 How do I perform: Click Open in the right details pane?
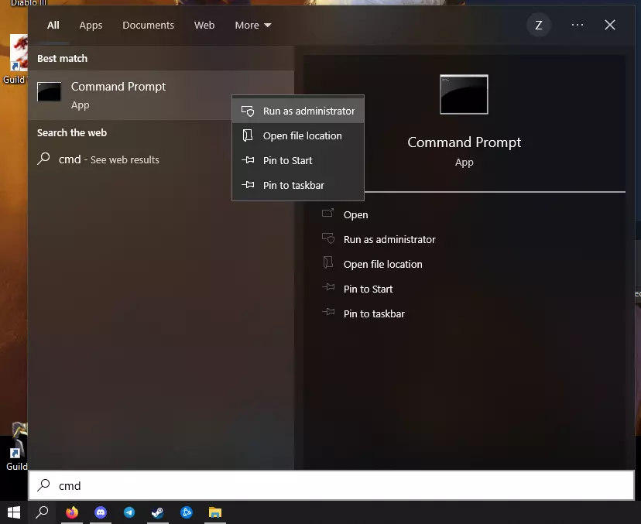(355, 214)
